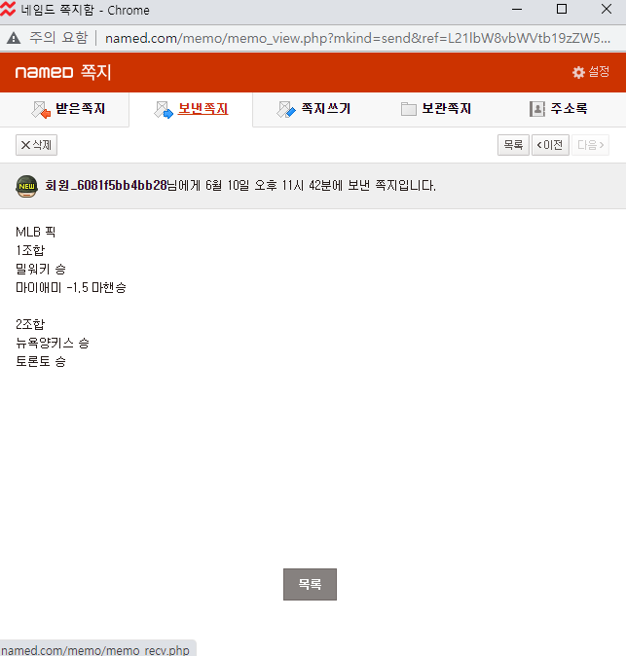Click the address book contact icon
The image size is (626, 656).
tap(536, 109)
